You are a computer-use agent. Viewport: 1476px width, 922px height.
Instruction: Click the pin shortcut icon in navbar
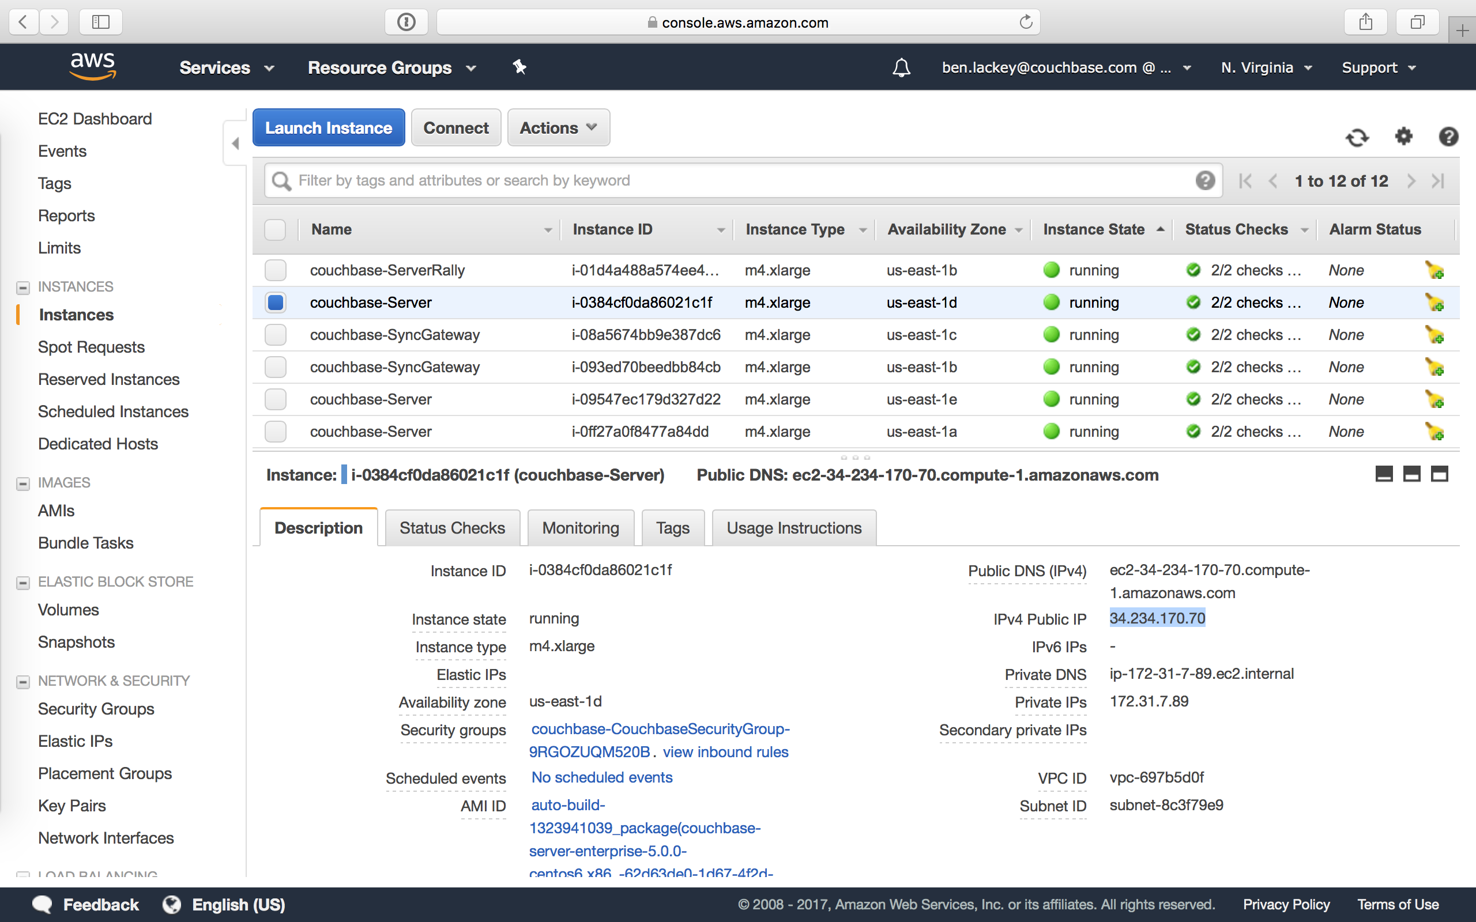coord(519,67)
